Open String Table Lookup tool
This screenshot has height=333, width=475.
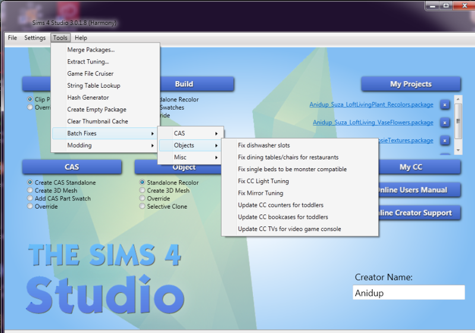point(105,85)
